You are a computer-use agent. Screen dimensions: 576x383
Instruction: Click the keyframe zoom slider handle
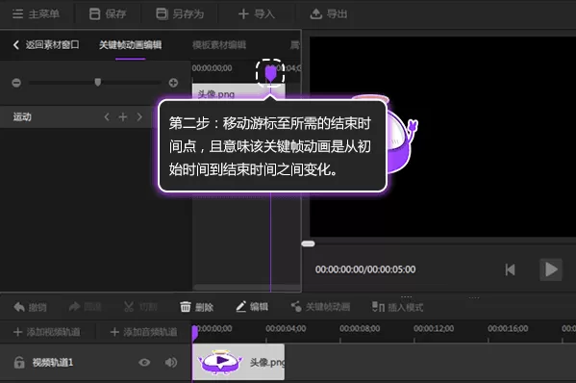click(98, 82)
